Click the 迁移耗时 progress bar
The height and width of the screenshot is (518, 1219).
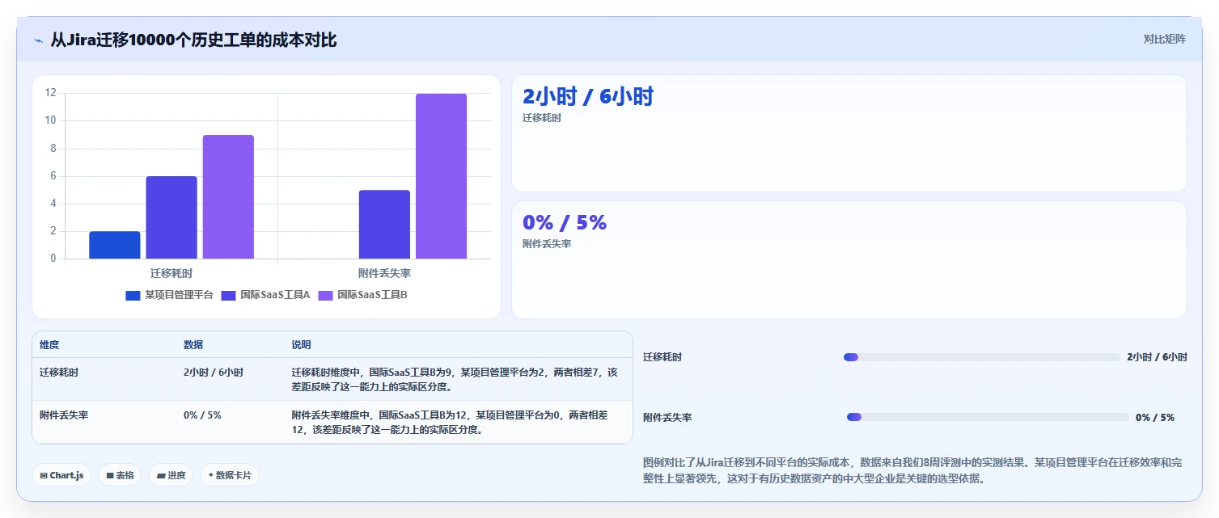[x=982, y=357]
